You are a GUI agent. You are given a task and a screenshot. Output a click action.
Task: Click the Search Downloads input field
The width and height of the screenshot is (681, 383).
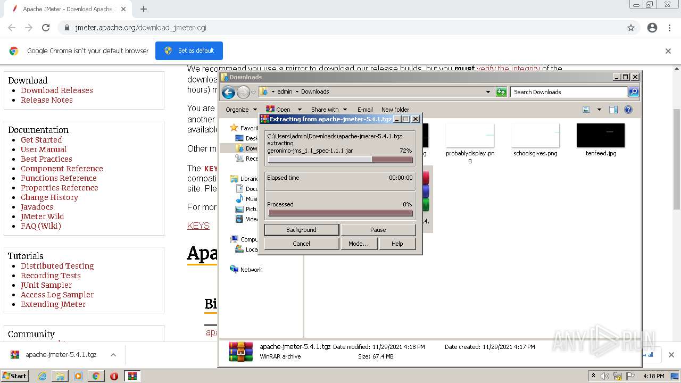pos(568,92)
